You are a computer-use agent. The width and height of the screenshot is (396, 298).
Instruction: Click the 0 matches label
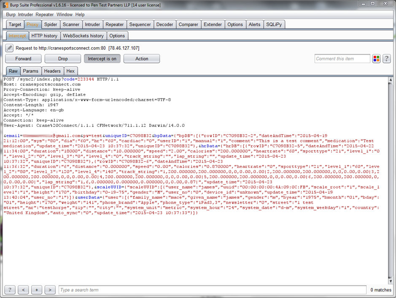pyautogui.click(x=380, y=290)
